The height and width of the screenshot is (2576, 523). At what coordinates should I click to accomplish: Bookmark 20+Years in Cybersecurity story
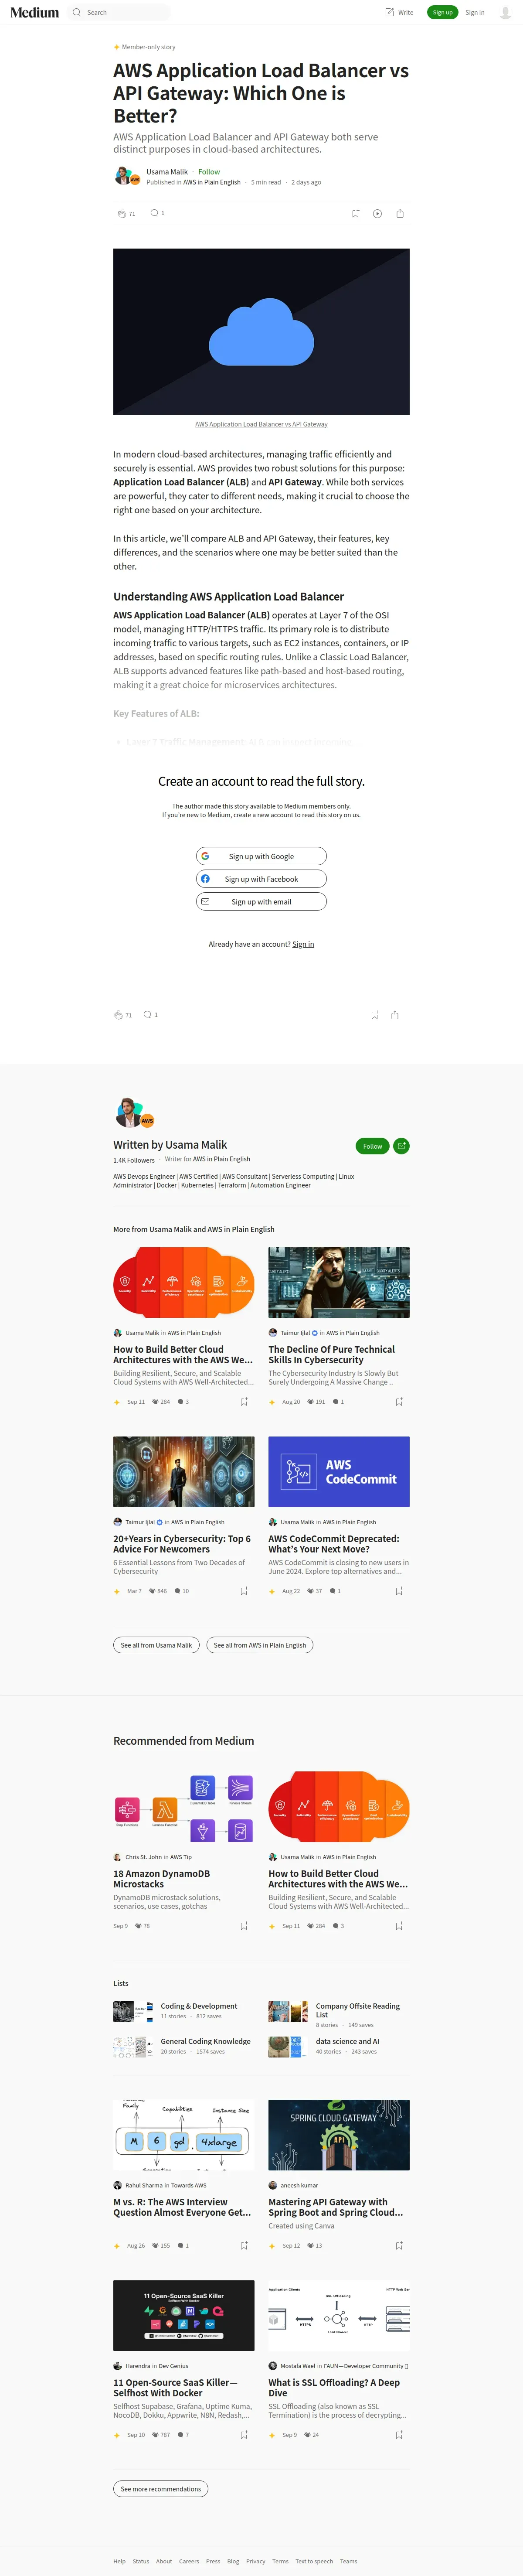244,1591
